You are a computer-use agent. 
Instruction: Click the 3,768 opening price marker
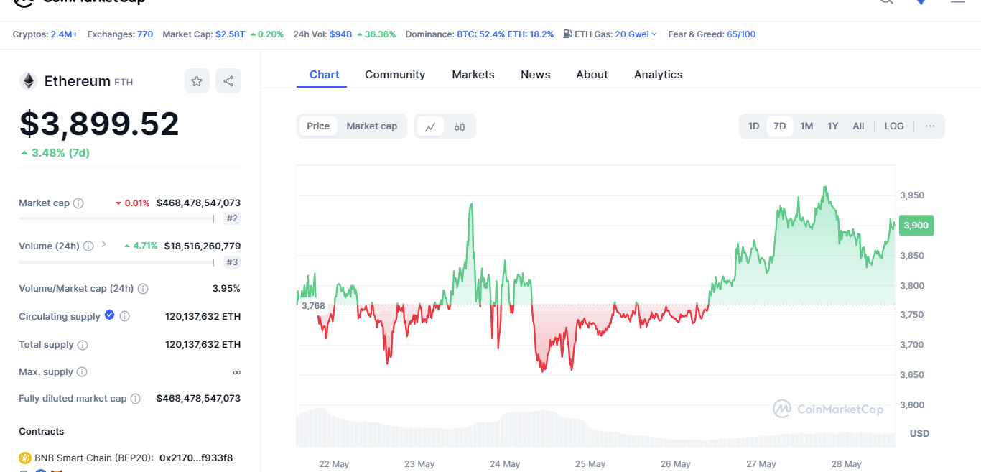(313, 306)
